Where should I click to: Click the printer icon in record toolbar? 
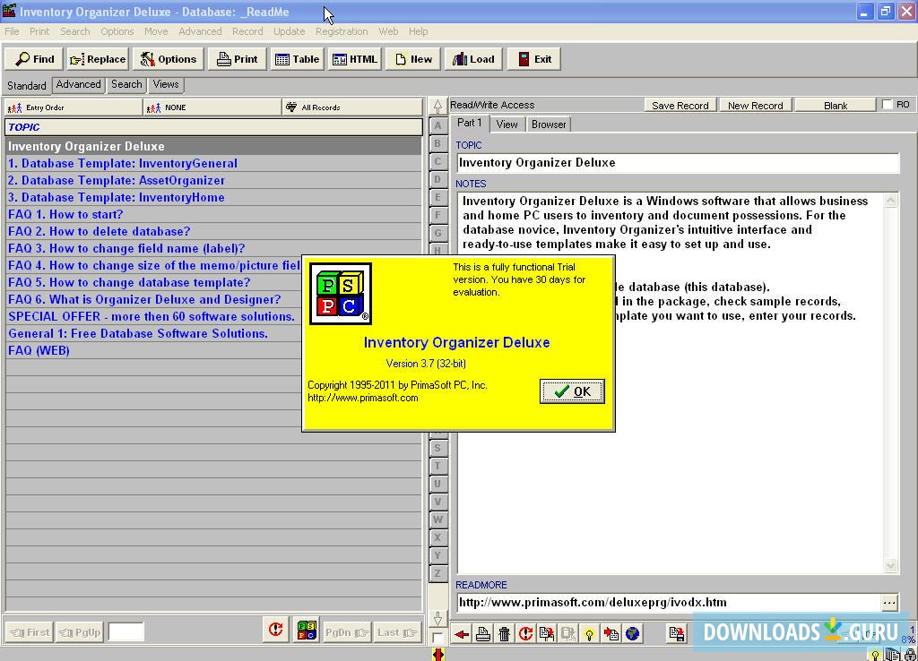483,633
